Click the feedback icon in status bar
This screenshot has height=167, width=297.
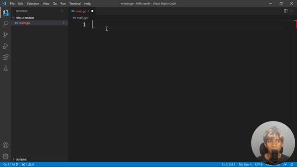coord(285,164)
